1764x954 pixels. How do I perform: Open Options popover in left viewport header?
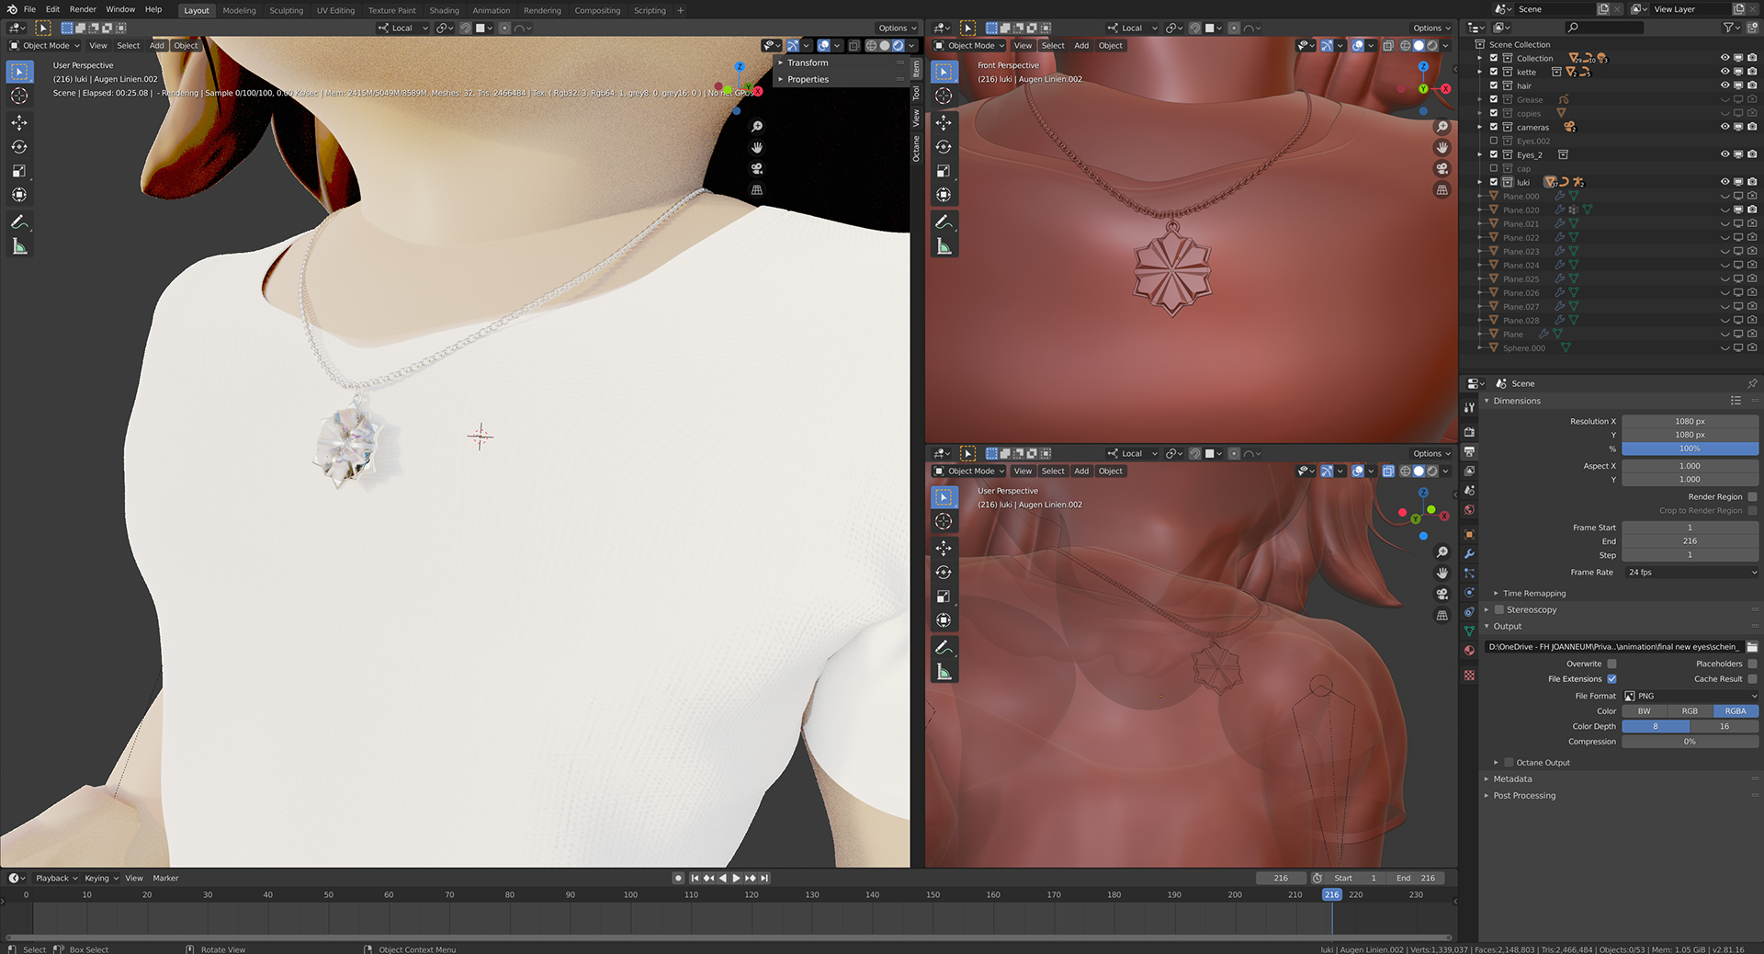point(897,28)
